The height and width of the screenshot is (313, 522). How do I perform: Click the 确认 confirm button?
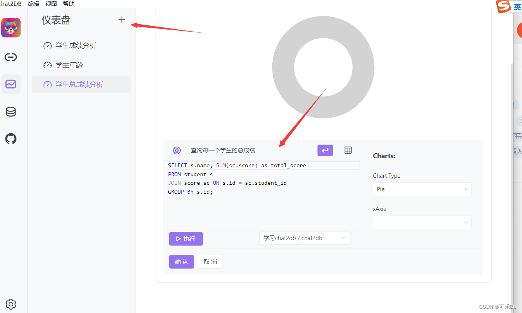(182, 262)
